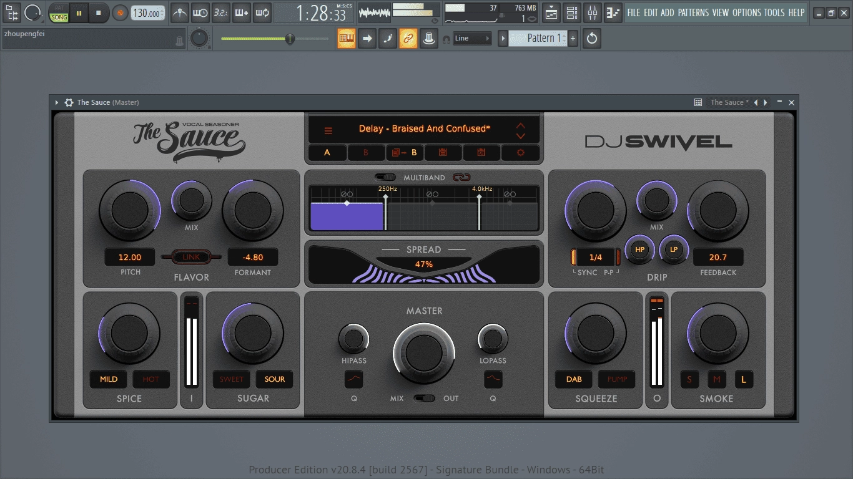
Task: Select previous preset with up chevron
Action: click(x=521, y=125)
